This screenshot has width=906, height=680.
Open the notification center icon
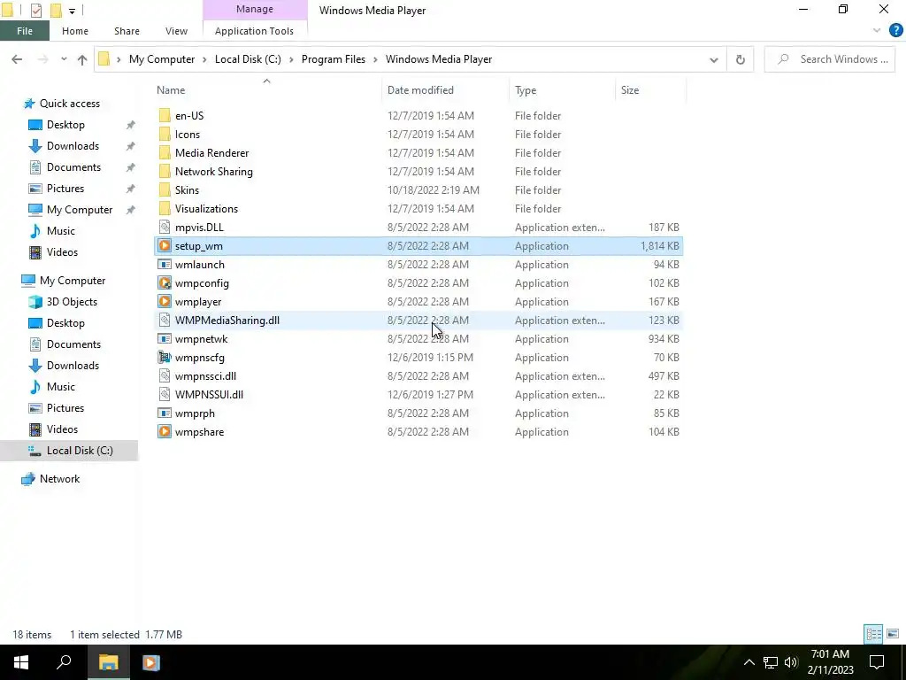pyautogui.click(x=877, y=662)
